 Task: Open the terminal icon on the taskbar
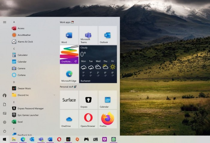click(x=95, y=139)
